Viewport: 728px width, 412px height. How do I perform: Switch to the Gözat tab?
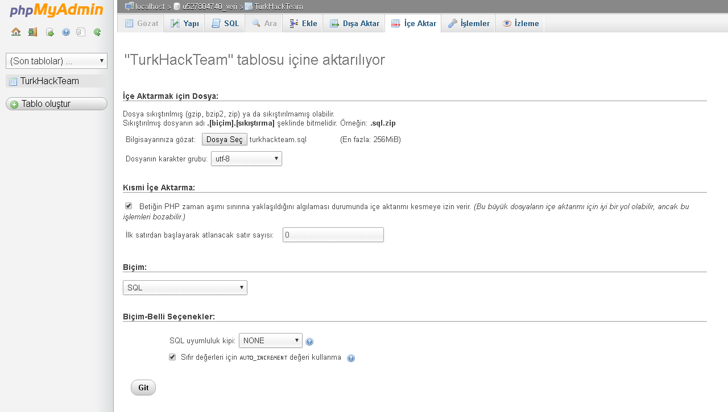click(x=141, y=23)
